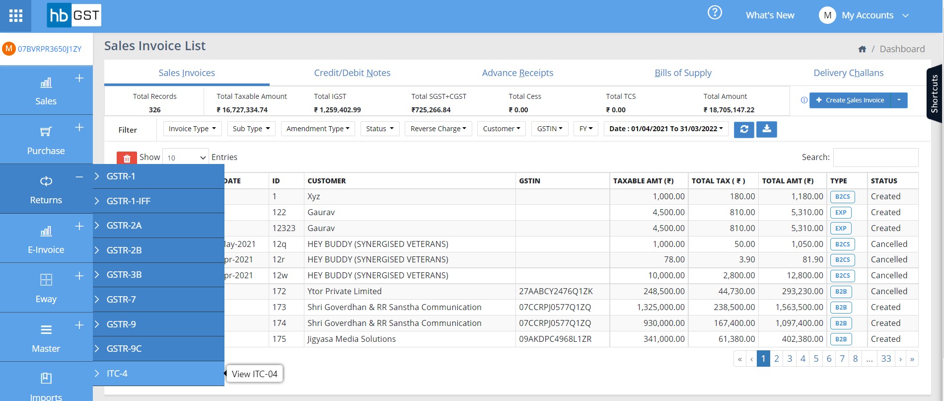The height and width of the screenshot is (401, 944).
Task: Click the home breadcrumb icon
Action: click(x=862, y=49)
